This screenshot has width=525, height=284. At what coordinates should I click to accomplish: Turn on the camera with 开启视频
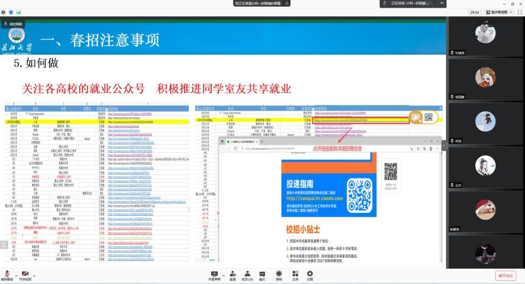point(25,274)
